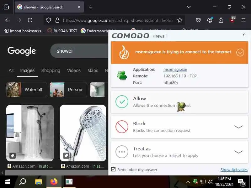The height and width of the screenshot is (188, 251).
Task: Click the Firefox taskbar icon
Action: coord(54,182)
